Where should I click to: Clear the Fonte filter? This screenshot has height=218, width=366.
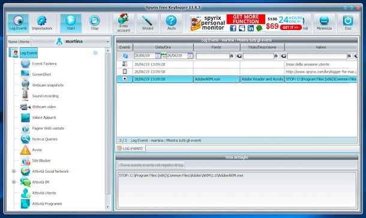click(239, 56)
